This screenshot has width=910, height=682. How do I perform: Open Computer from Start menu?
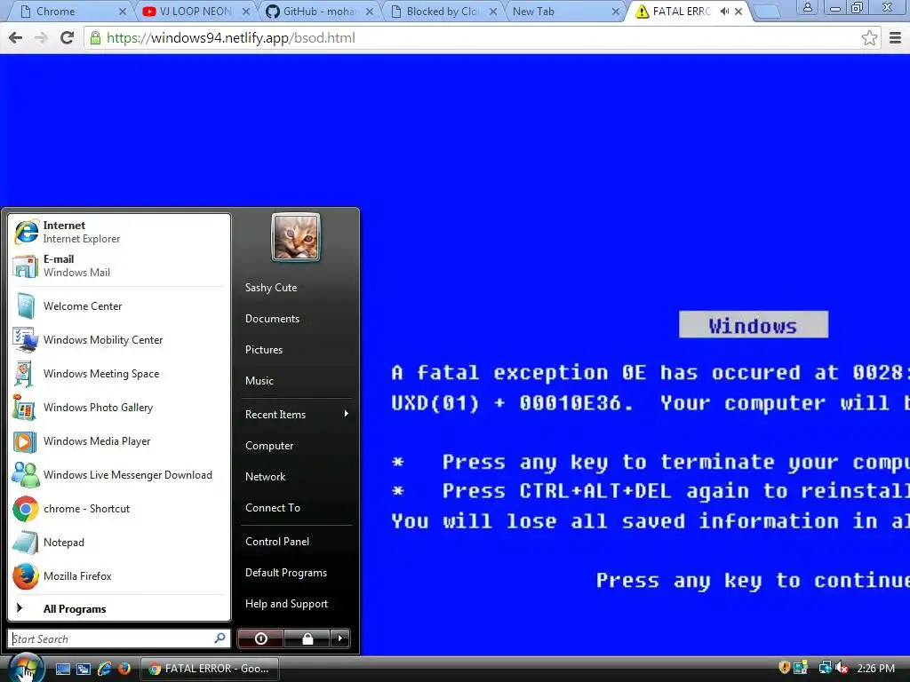point(269,446)
